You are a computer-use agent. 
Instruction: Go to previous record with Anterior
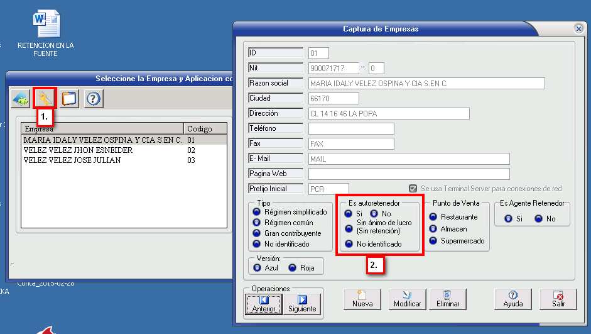coord(264,304)
